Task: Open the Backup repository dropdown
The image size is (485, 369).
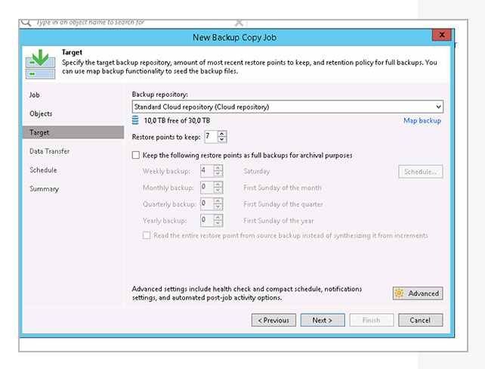Action: pos(438,107)
